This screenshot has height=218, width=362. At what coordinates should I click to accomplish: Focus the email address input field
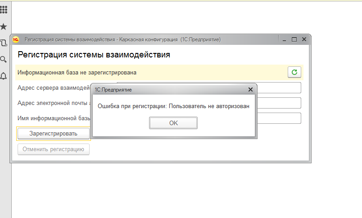pos(279,103)
